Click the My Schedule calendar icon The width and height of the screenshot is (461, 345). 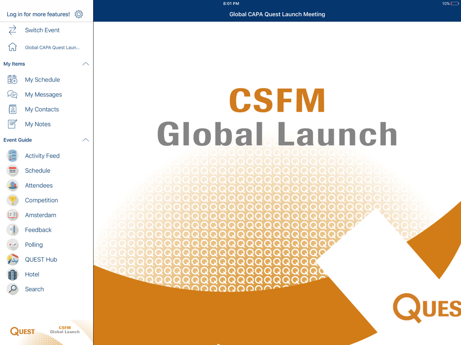pyautogui.click(x=12, y=80)
